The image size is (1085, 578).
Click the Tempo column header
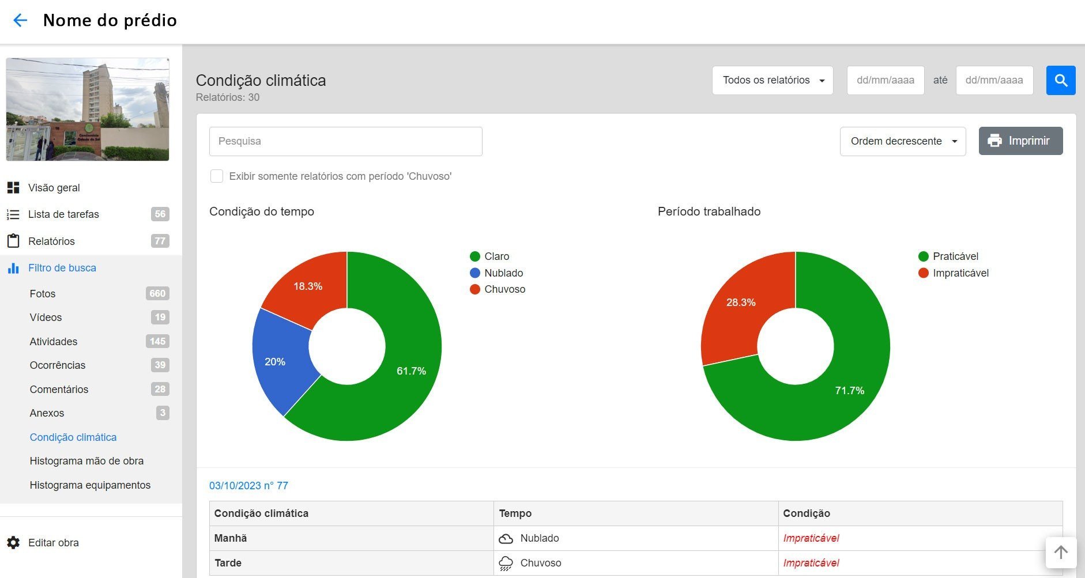click(515, 513)
